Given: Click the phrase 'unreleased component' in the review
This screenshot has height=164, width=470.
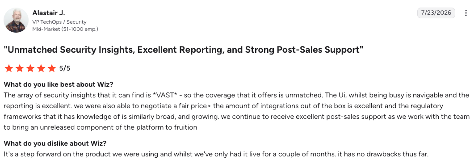Looking at the screenshot, I should coord(63,127).
